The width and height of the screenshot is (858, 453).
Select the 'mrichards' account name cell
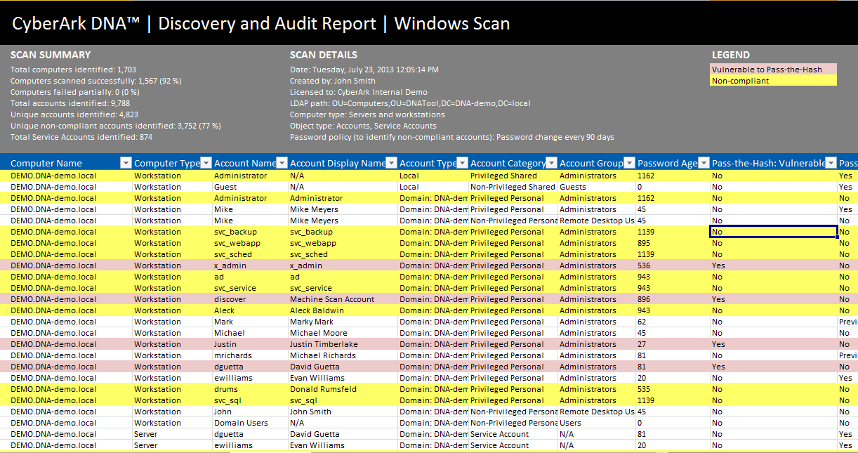point(250,355)
